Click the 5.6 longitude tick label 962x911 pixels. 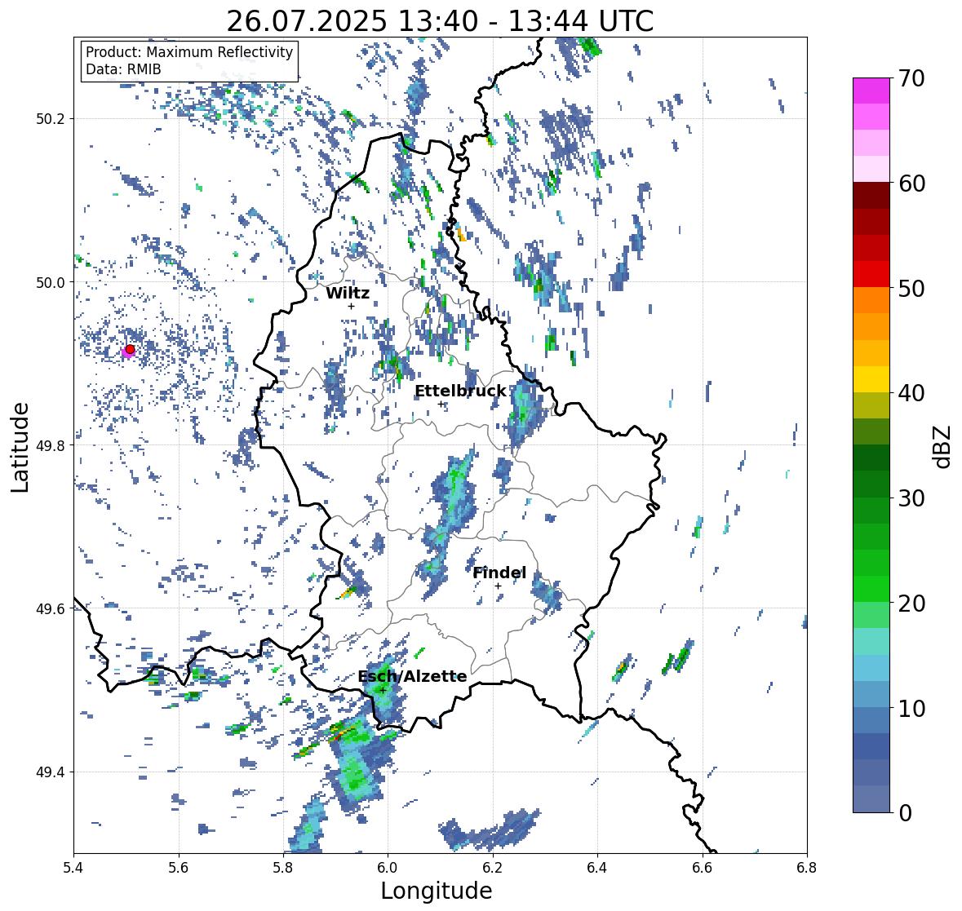point(179,868)
